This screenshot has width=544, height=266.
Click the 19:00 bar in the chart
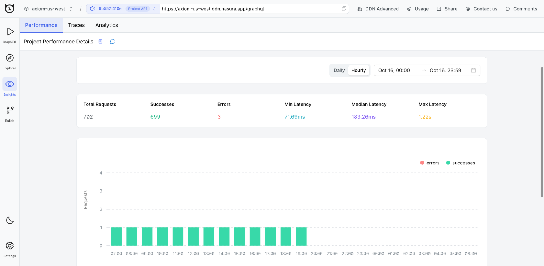(301, 236)
